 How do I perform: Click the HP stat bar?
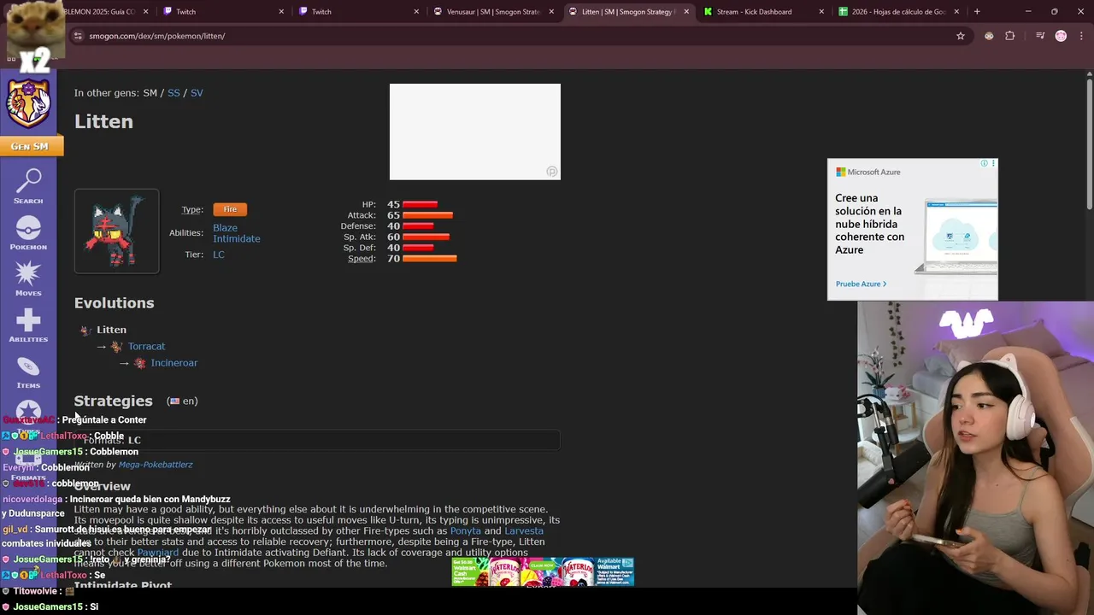tap(420, 204)
